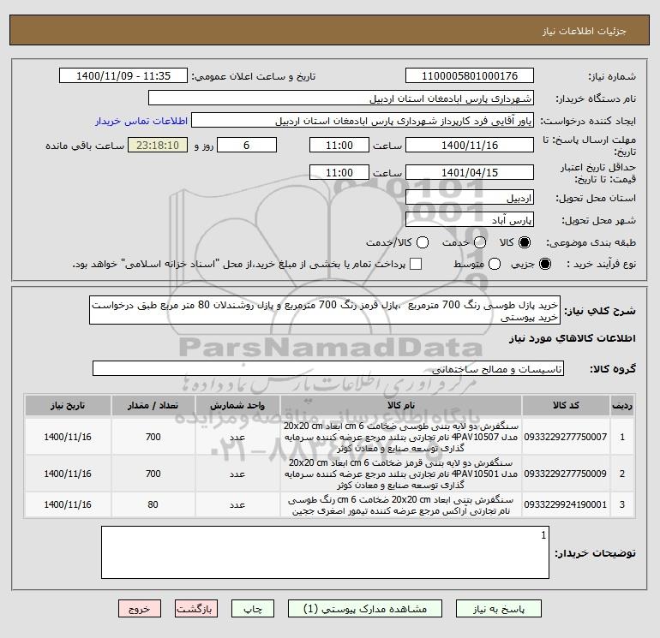Screen dimensions: 660x638
Task: Click the بازگشت back button
Action: coord(196,609)
